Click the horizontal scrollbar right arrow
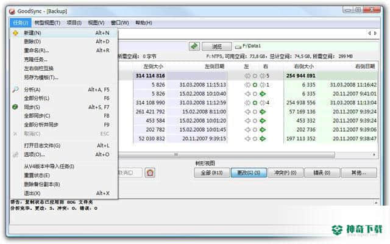 (374, 154)
